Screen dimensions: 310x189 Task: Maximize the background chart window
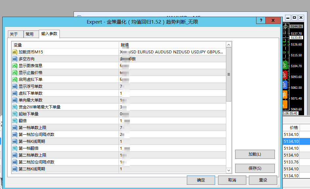click(294, 18)
